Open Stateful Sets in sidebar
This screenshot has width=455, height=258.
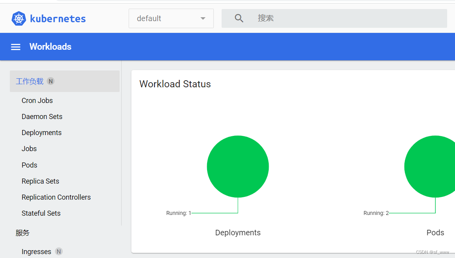pos(41,213)
